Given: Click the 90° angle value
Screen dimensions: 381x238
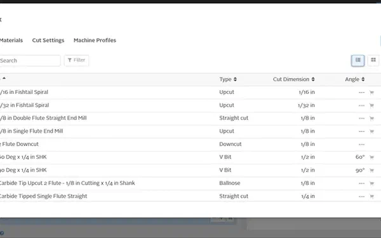Looking at the screenshot, I should point(360,170).
